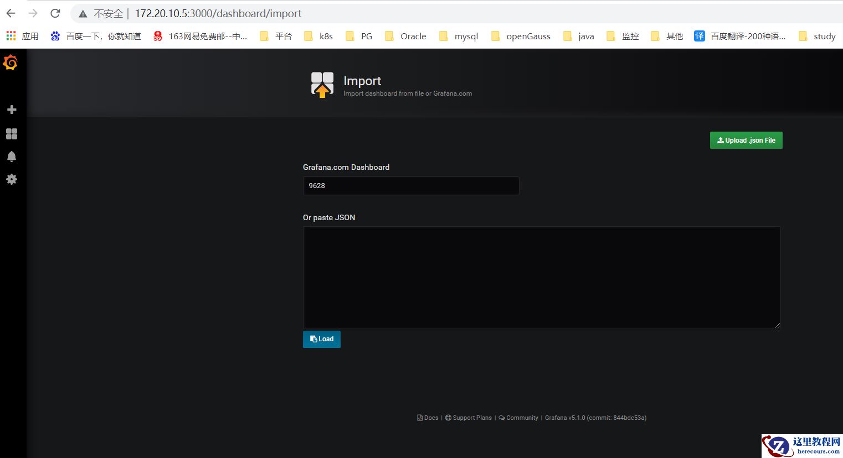Screen dimensions: 843x458
Task: Open the Support Plans footer link
Action: tap(469, 418)
